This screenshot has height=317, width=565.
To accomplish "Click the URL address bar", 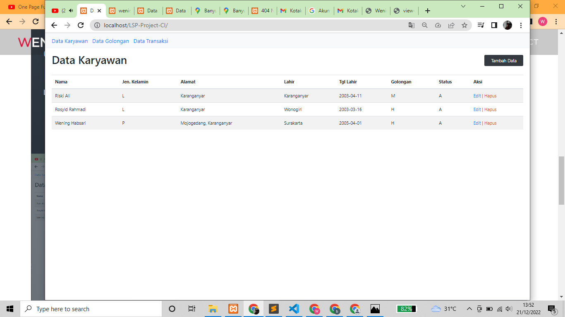I will click(248, 25).
